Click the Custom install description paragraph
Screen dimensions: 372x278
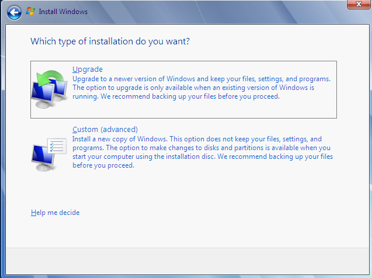(203, 152)
